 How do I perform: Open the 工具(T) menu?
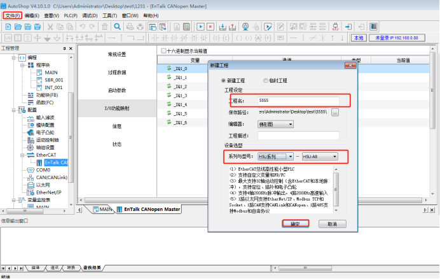click(x=110, y=15)
